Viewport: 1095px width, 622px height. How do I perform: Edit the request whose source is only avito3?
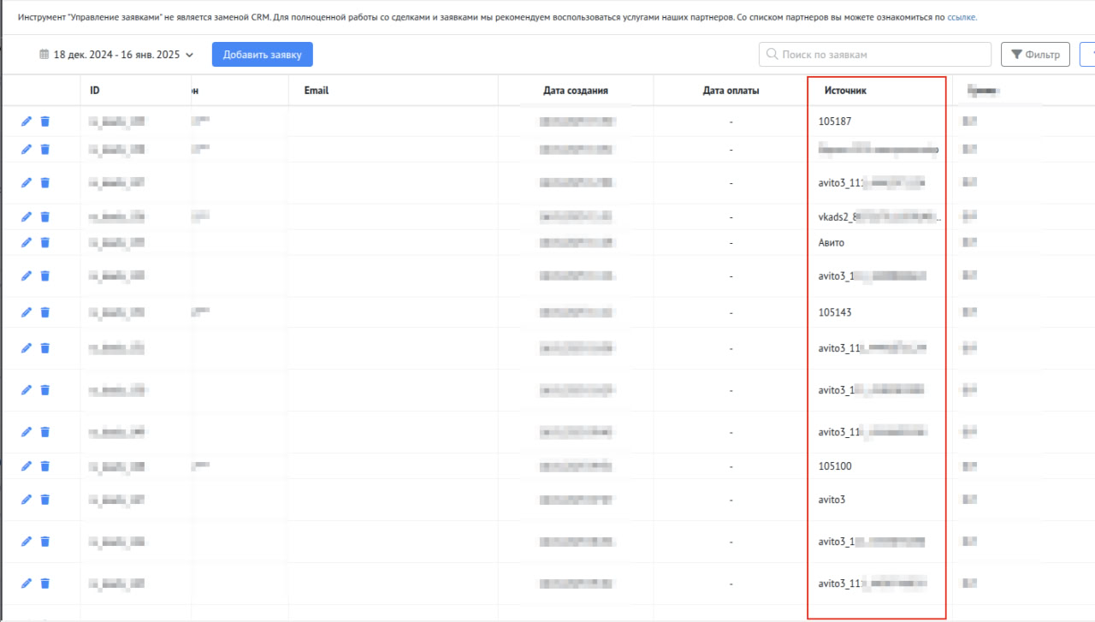tap(27, 500)
